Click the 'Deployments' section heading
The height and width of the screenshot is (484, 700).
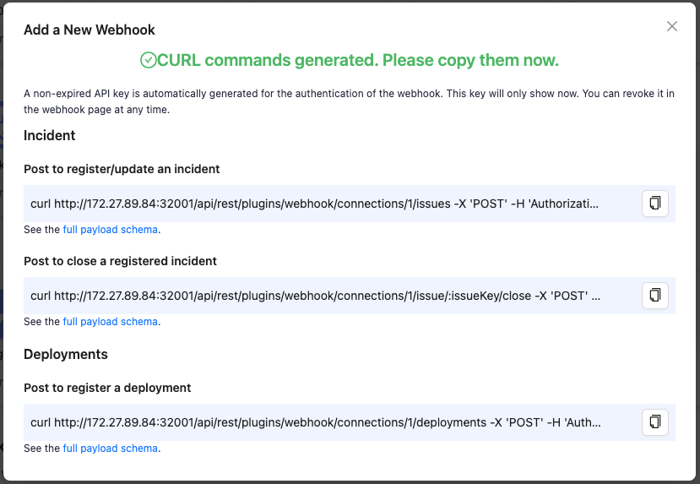tap(66, 354)
